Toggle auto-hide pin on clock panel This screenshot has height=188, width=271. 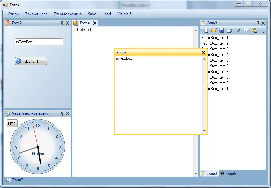62,113
